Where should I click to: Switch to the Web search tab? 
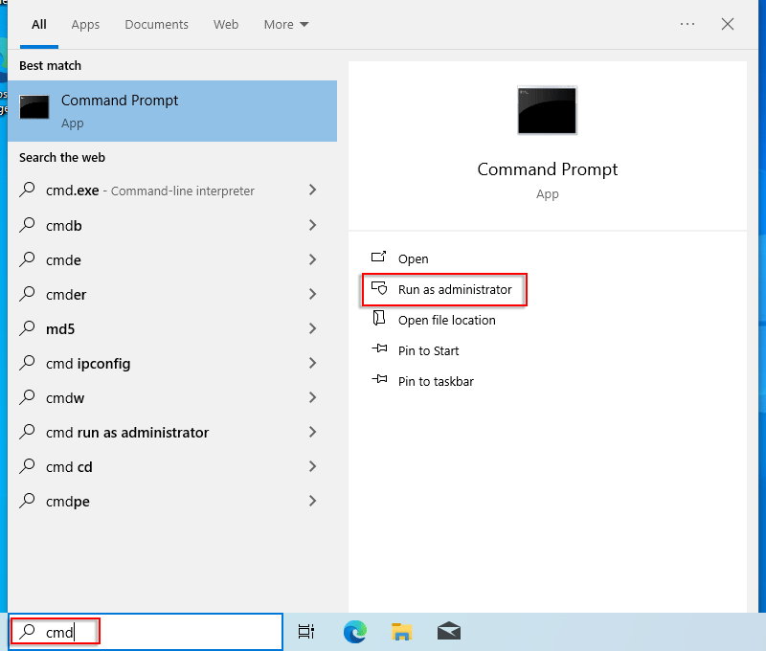pyautogui.click(x=226, y=25)
